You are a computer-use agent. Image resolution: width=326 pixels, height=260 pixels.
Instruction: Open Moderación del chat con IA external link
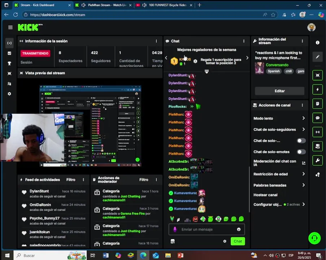coord(304,163)
